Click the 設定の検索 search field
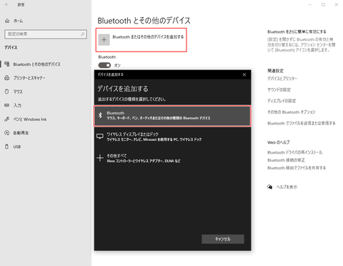 (x=46, y=34)
